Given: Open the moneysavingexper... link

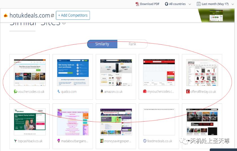Looking at the screenshot, I should (118, 141).
